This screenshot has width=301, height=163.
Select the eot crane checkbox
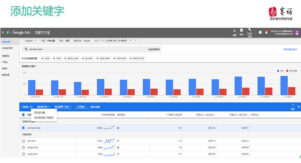coord(23,141)
